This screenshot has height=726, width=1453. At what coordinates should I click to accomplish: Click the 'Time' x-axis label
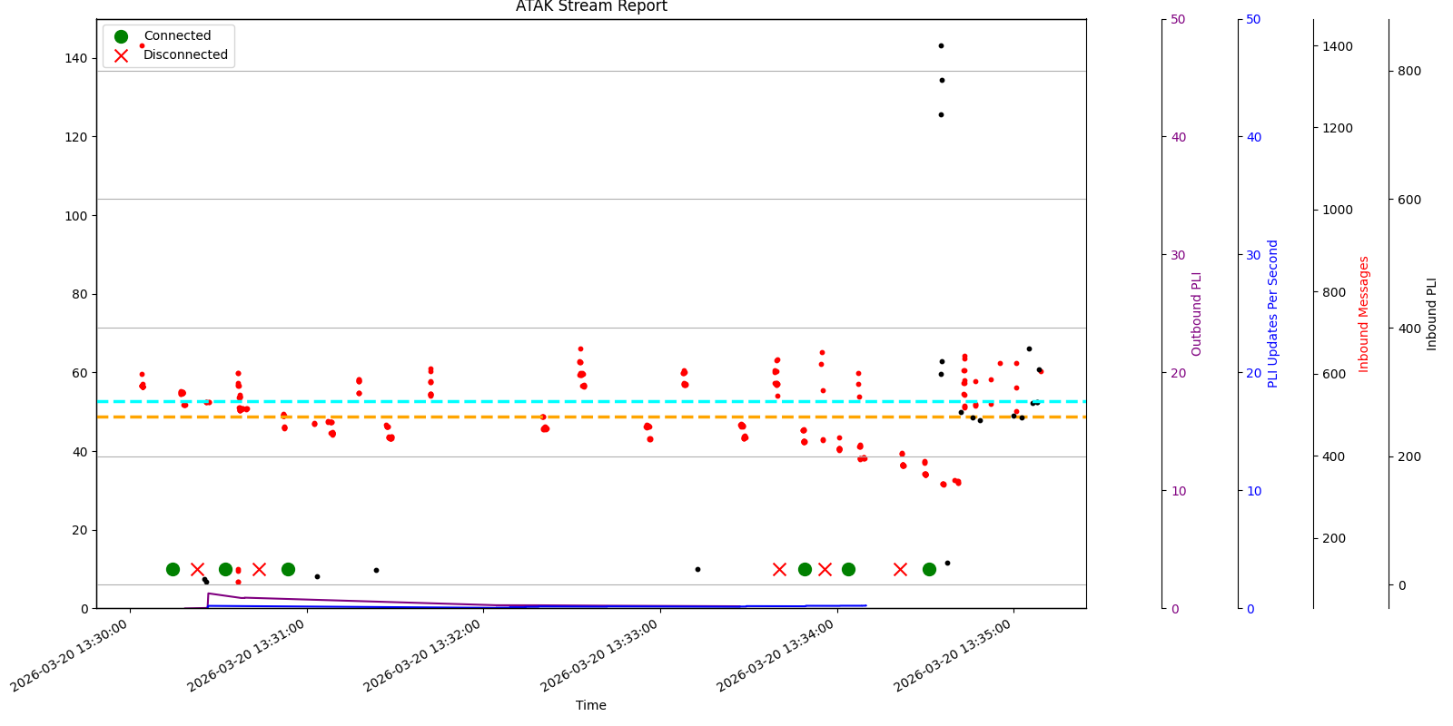click(x=591, y=705)
